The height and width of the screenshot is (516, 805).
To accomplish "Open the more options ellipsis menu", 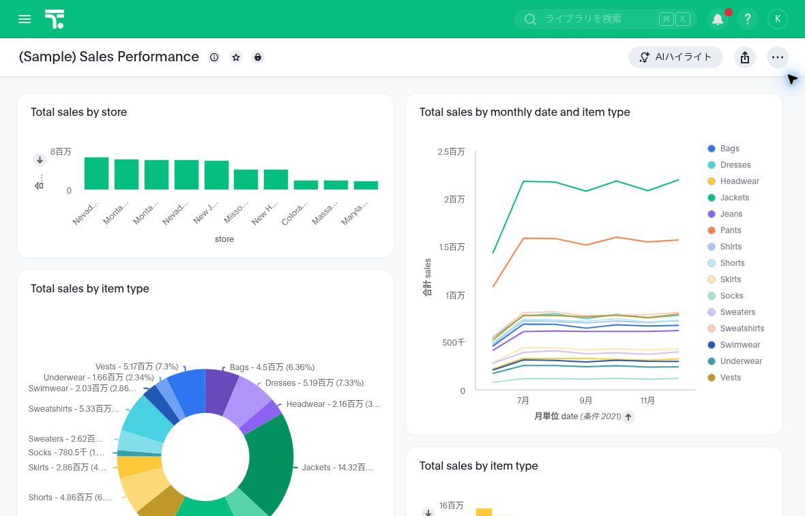I will [777, 57].
